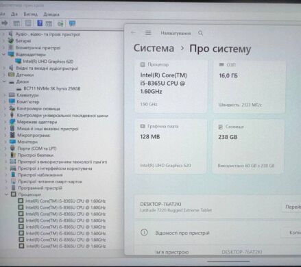Click the Ім'я пристрою DESKTOP-76AT2KI value
The width and height of the screenshot is (301, 267).
(x=242, y=252)
